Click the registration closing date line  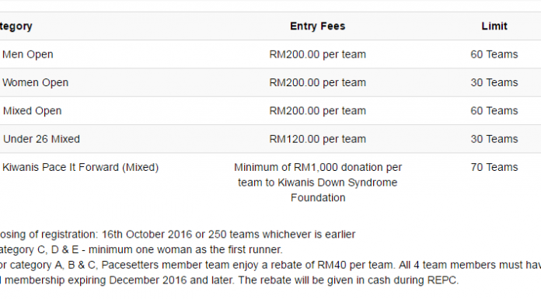177,235
